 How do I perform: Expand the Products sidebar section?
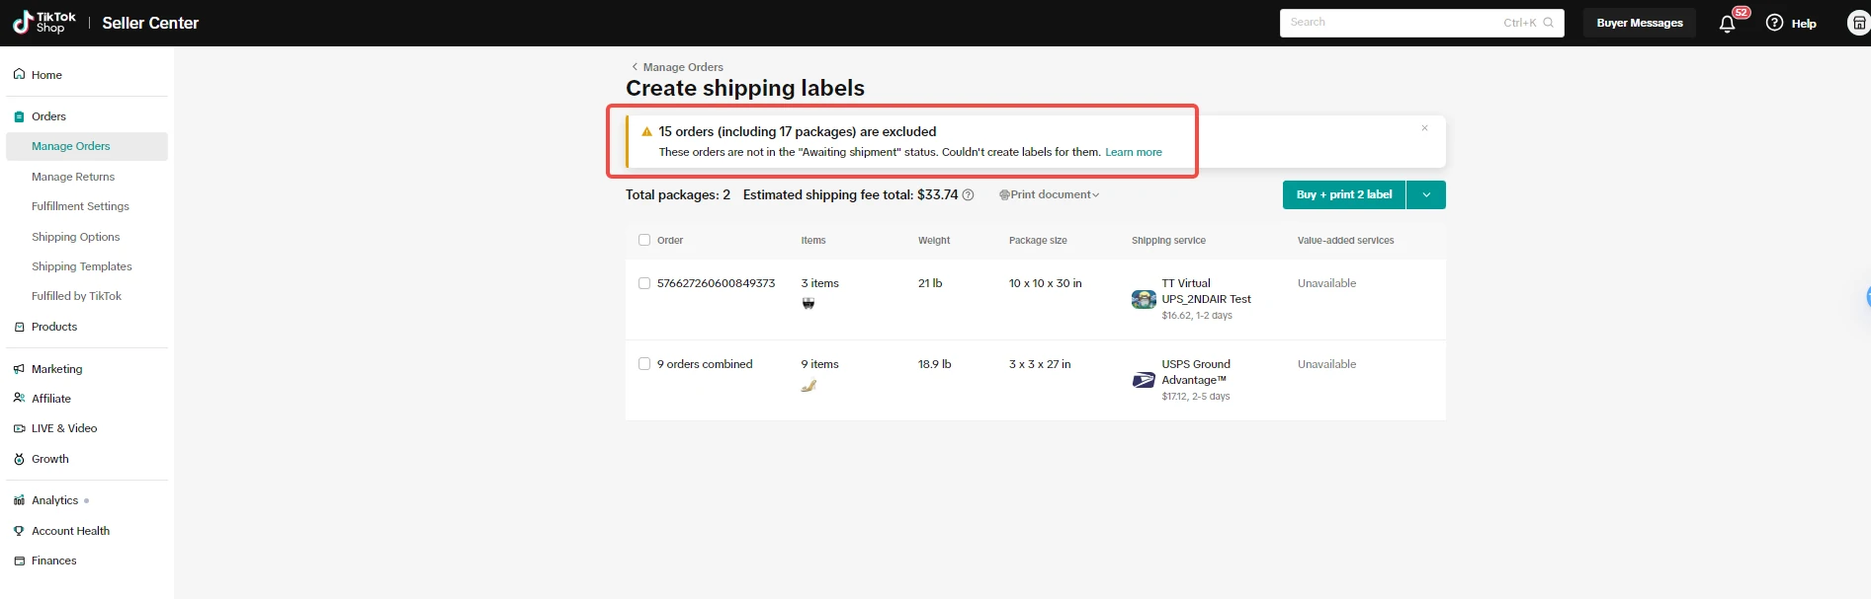click(x=54, y=327)
